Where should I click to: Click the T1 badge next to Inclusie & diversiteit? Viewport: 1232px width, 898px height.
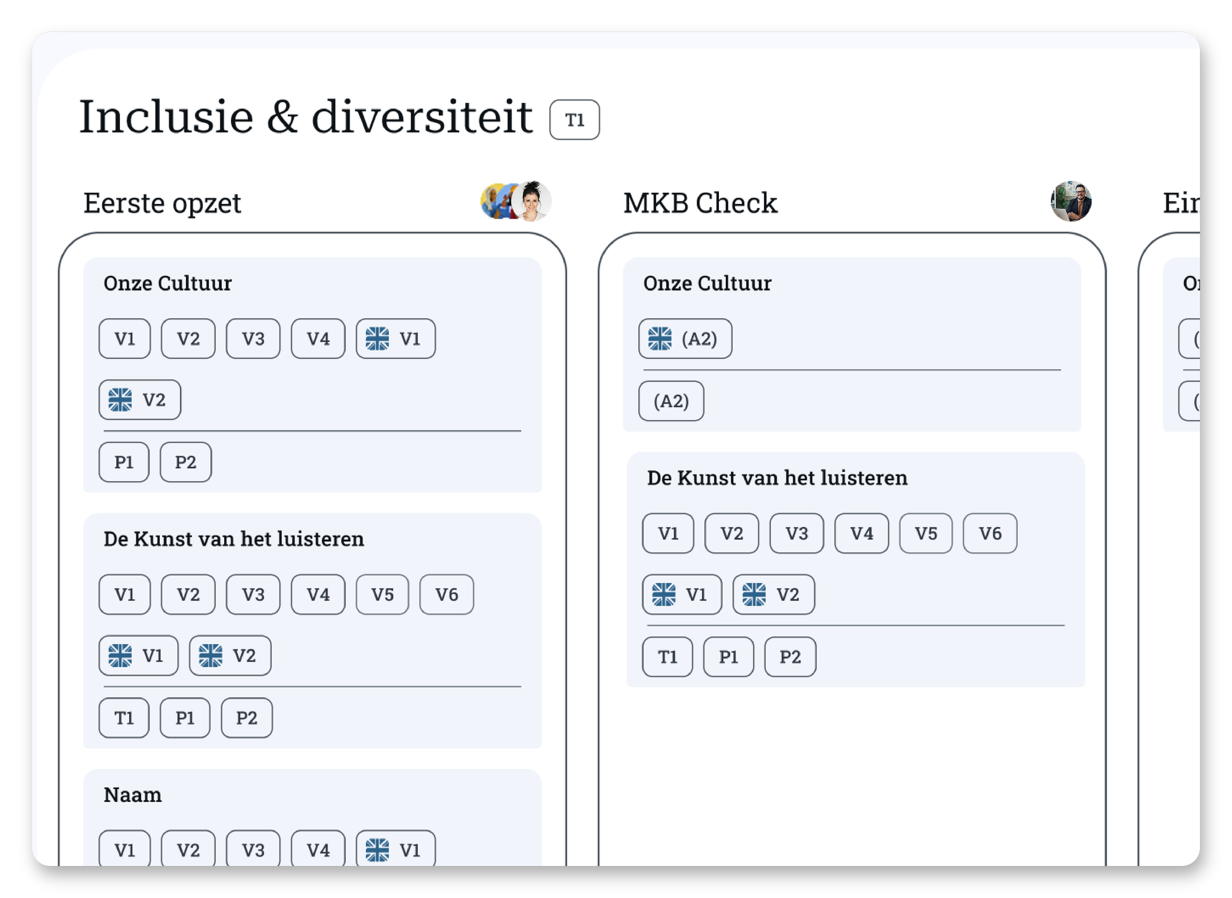(x=574, y=120)
